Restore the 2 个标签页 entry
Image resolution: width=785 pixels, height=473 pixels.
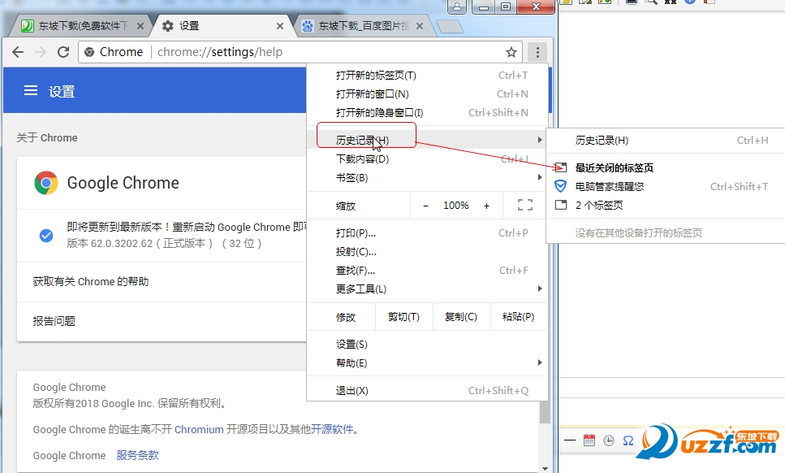tap(666, 205)
